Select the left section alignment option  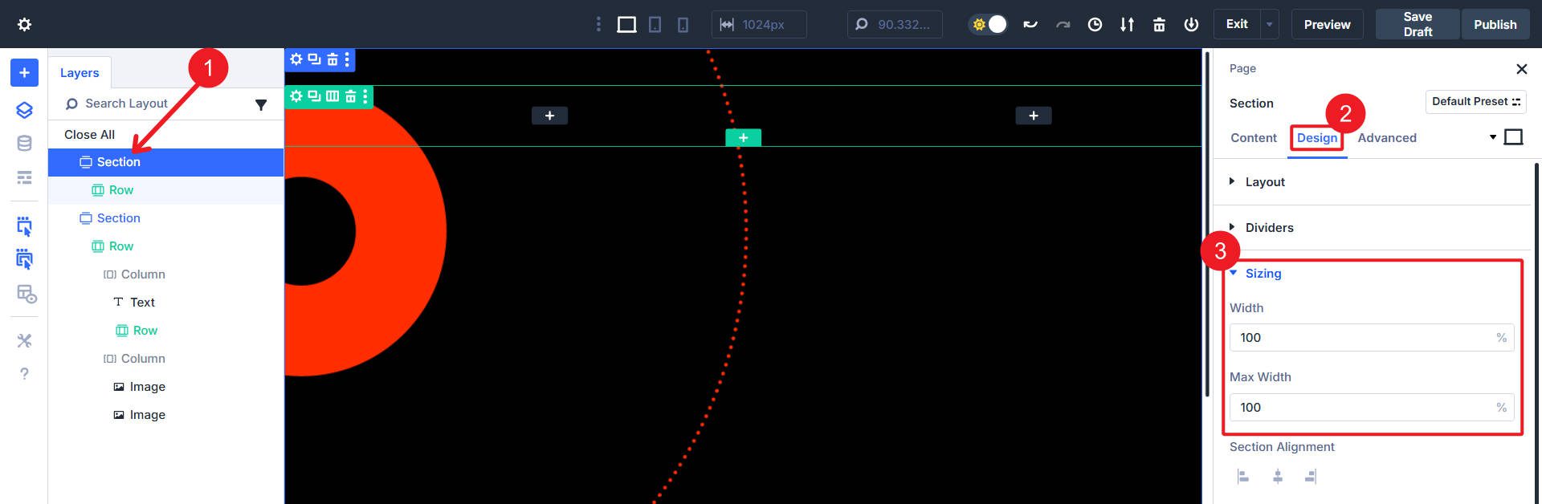tap(1243, 477)
